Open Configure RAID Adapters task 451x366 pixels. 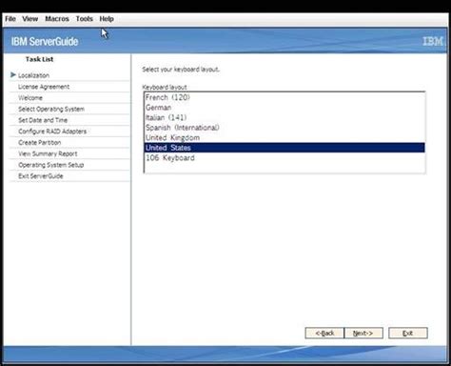pyautogui.click(x=52, y=132)
